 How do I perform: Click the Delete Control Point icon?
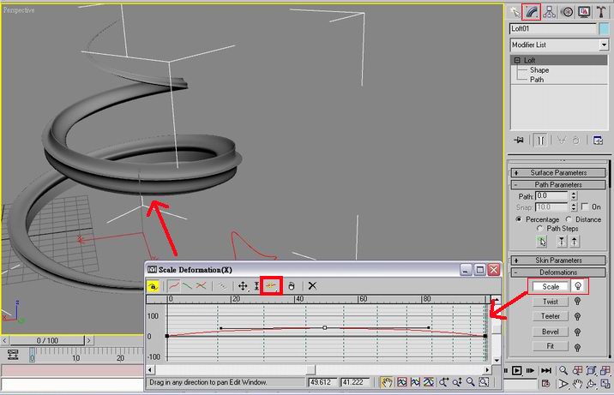coord(292,285)
